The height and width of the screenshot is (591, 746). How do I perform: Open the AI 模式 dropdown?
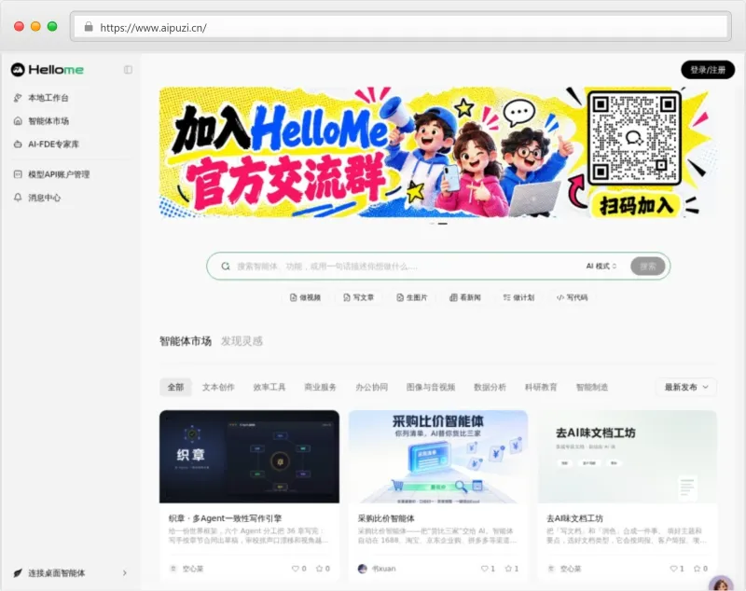pyautogui.click(x=601, y=267)
